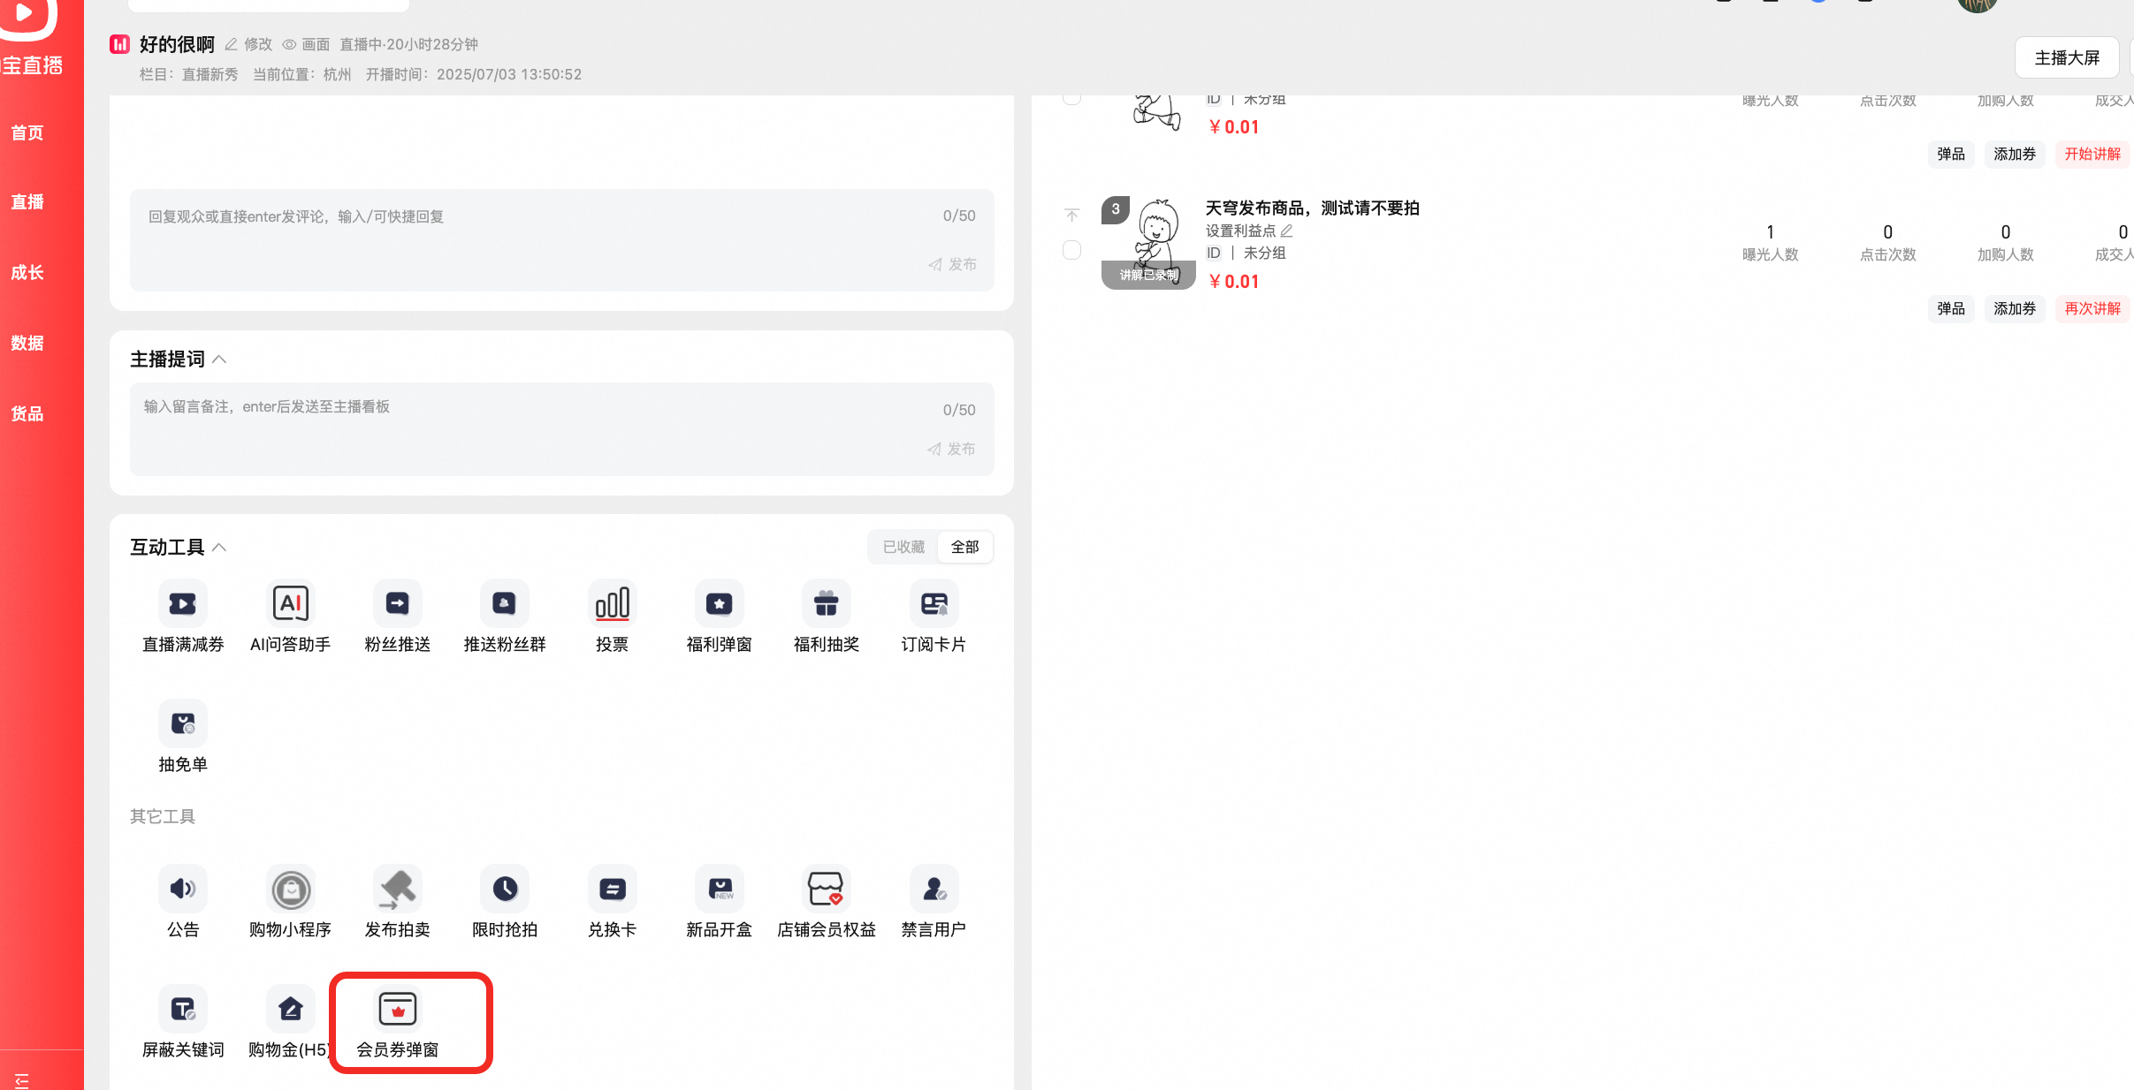This screenshot has width=2134, height=1090.
Task: Tick the checkbox for 天穹发布商品 item
Action: pyautogui.click(x=1072, y=250)
